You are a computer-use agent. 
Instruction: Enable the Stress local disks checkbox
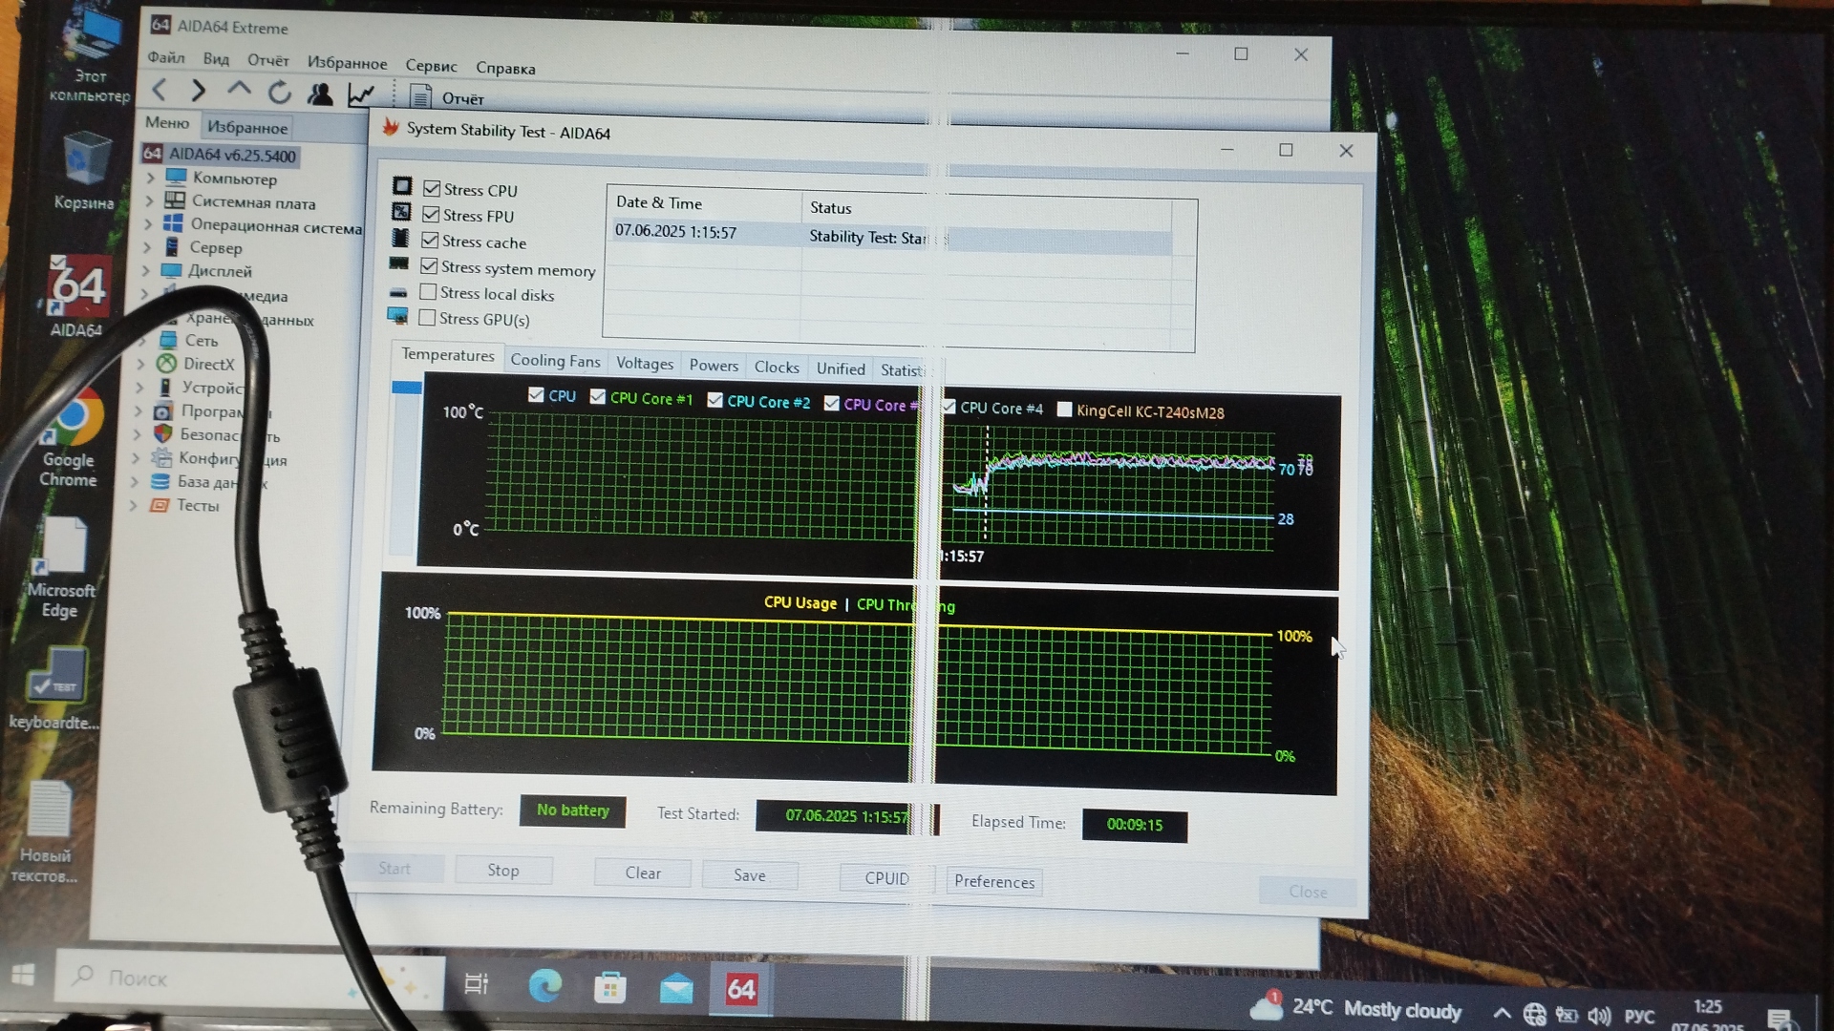428,292
